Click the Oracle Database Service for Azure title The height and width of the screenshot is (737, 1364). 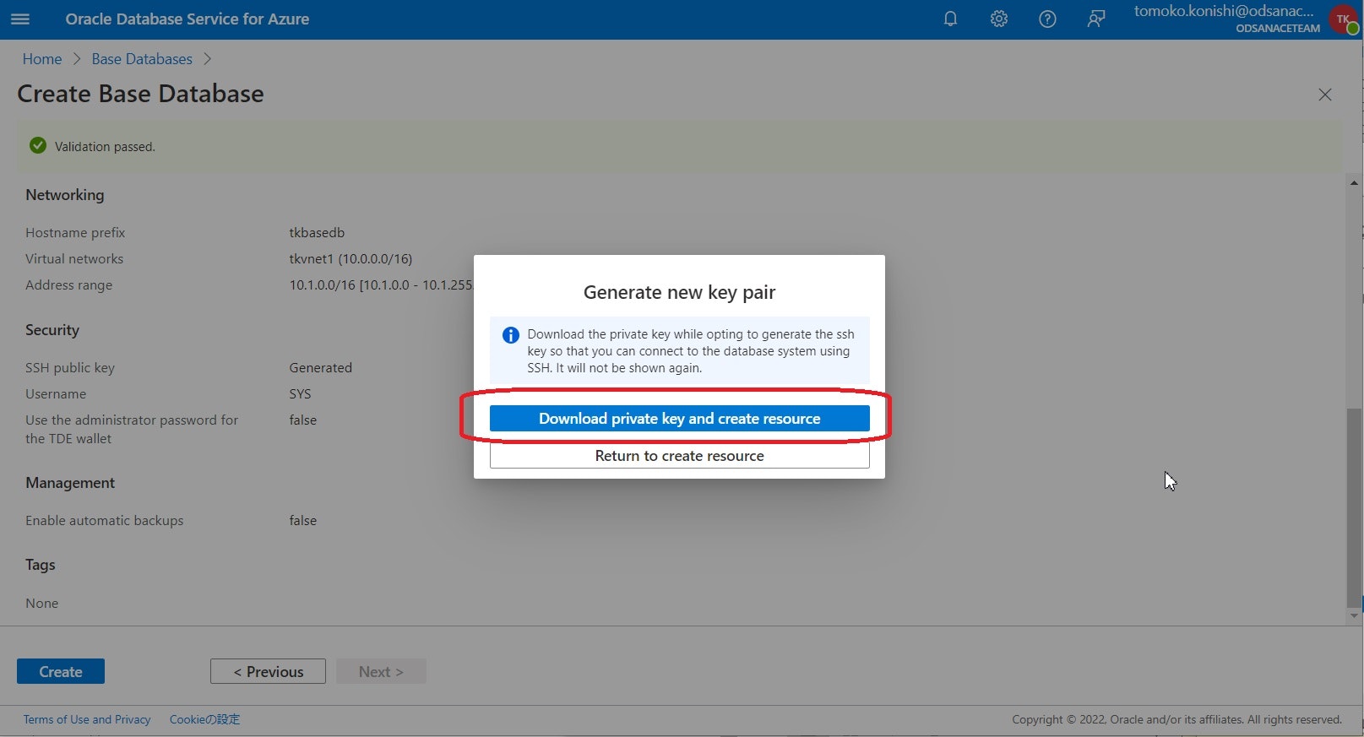[x=187, y=19]
